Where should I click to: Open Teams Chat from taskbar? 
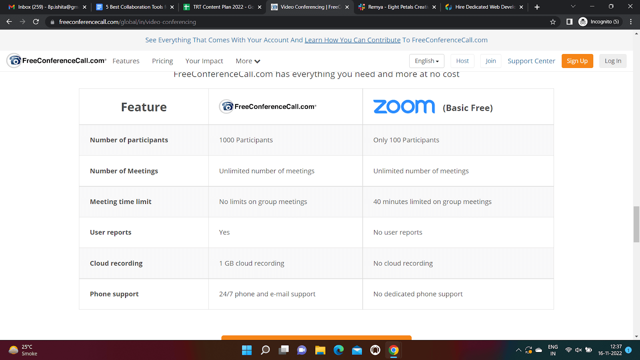(x=302, y=350)
